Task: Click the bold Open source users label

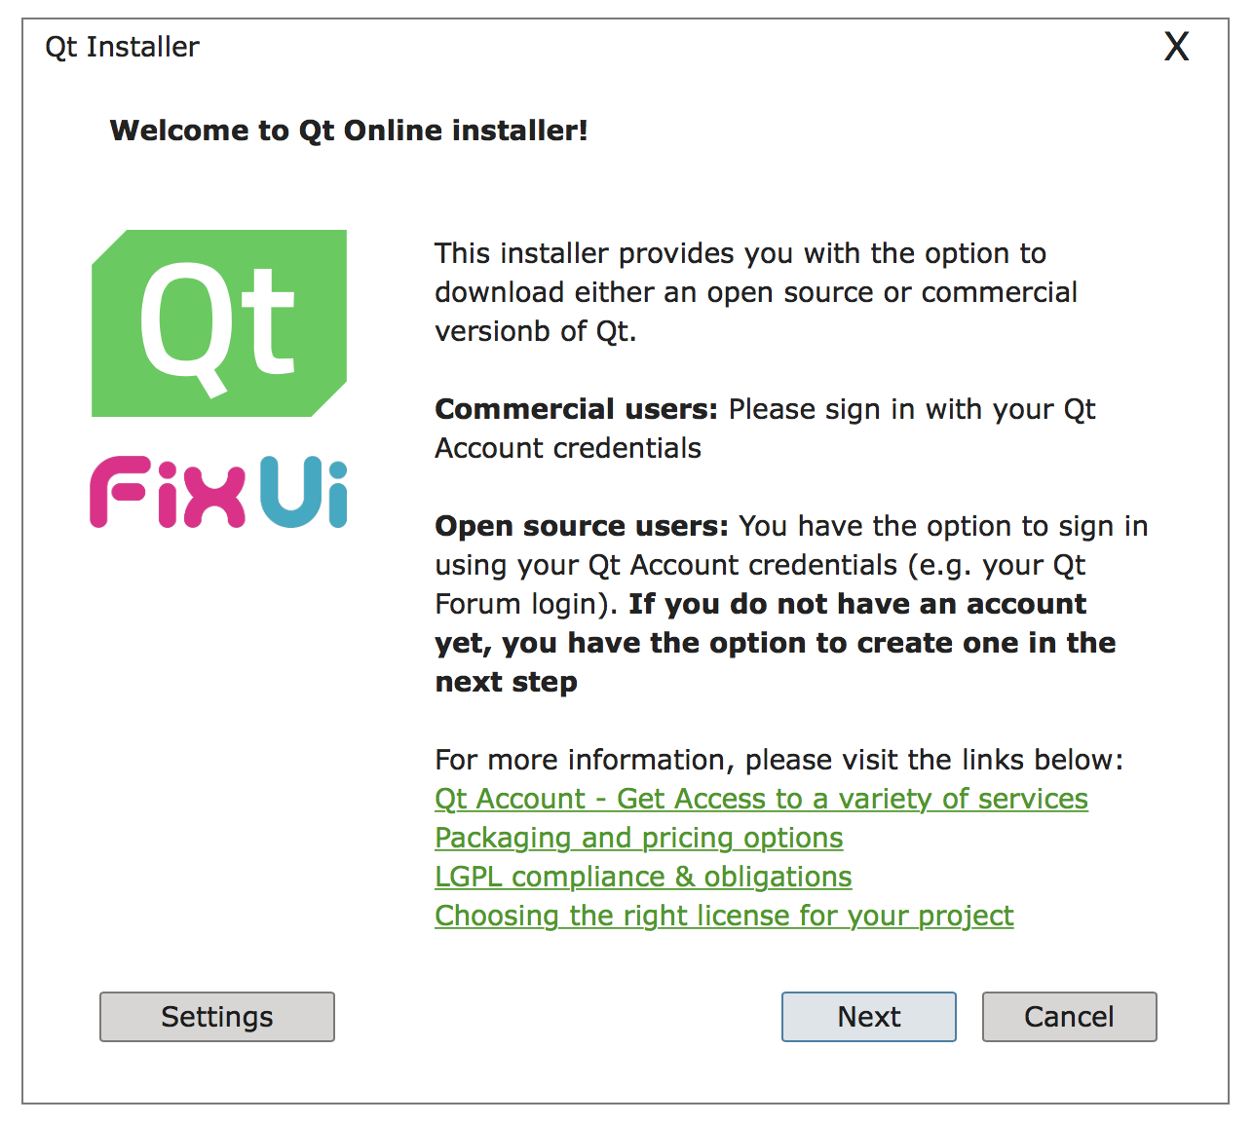Action: [581, 526]
